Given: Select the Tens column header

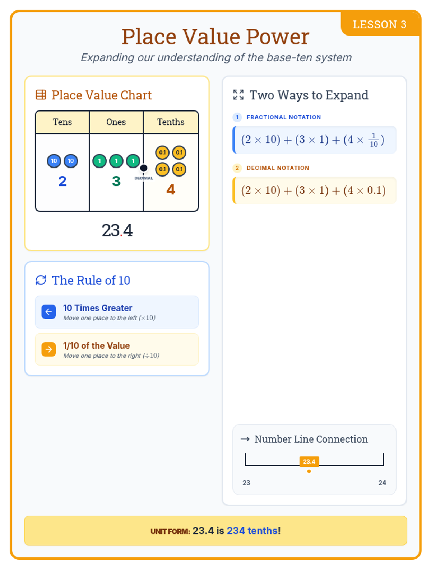Looking at the screenshot, I should point(62,122).
